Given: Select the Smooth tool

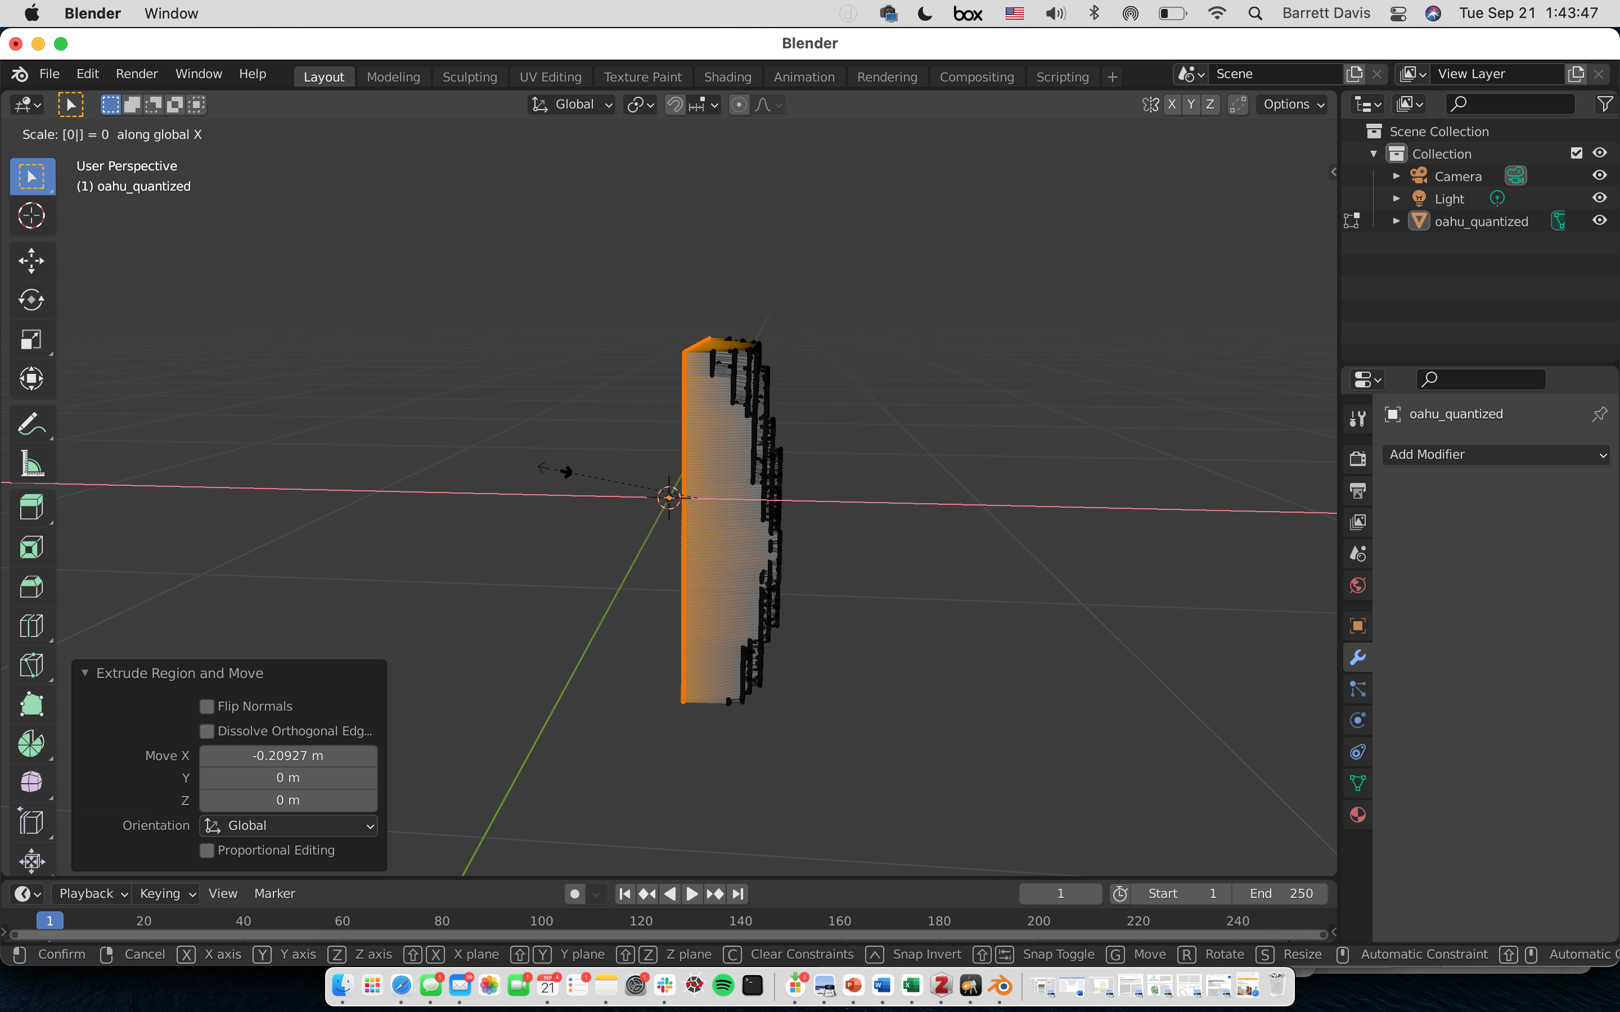Looking at the screenshot, I should (x=31, y=783).
